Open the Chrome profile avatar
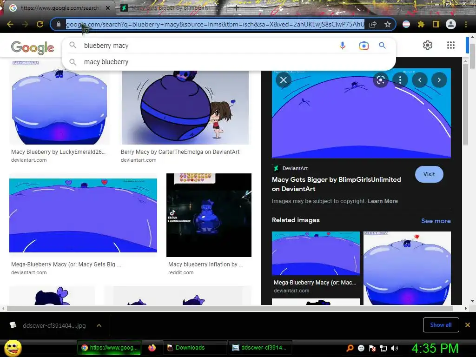 pyautogui.click(x=451, y=24)
